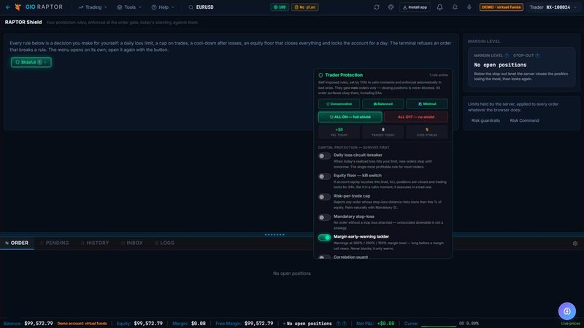Viewport: 584px width, 328px height.
Task: Click the RAPTOR Shield page title
Action: [23, 23]
